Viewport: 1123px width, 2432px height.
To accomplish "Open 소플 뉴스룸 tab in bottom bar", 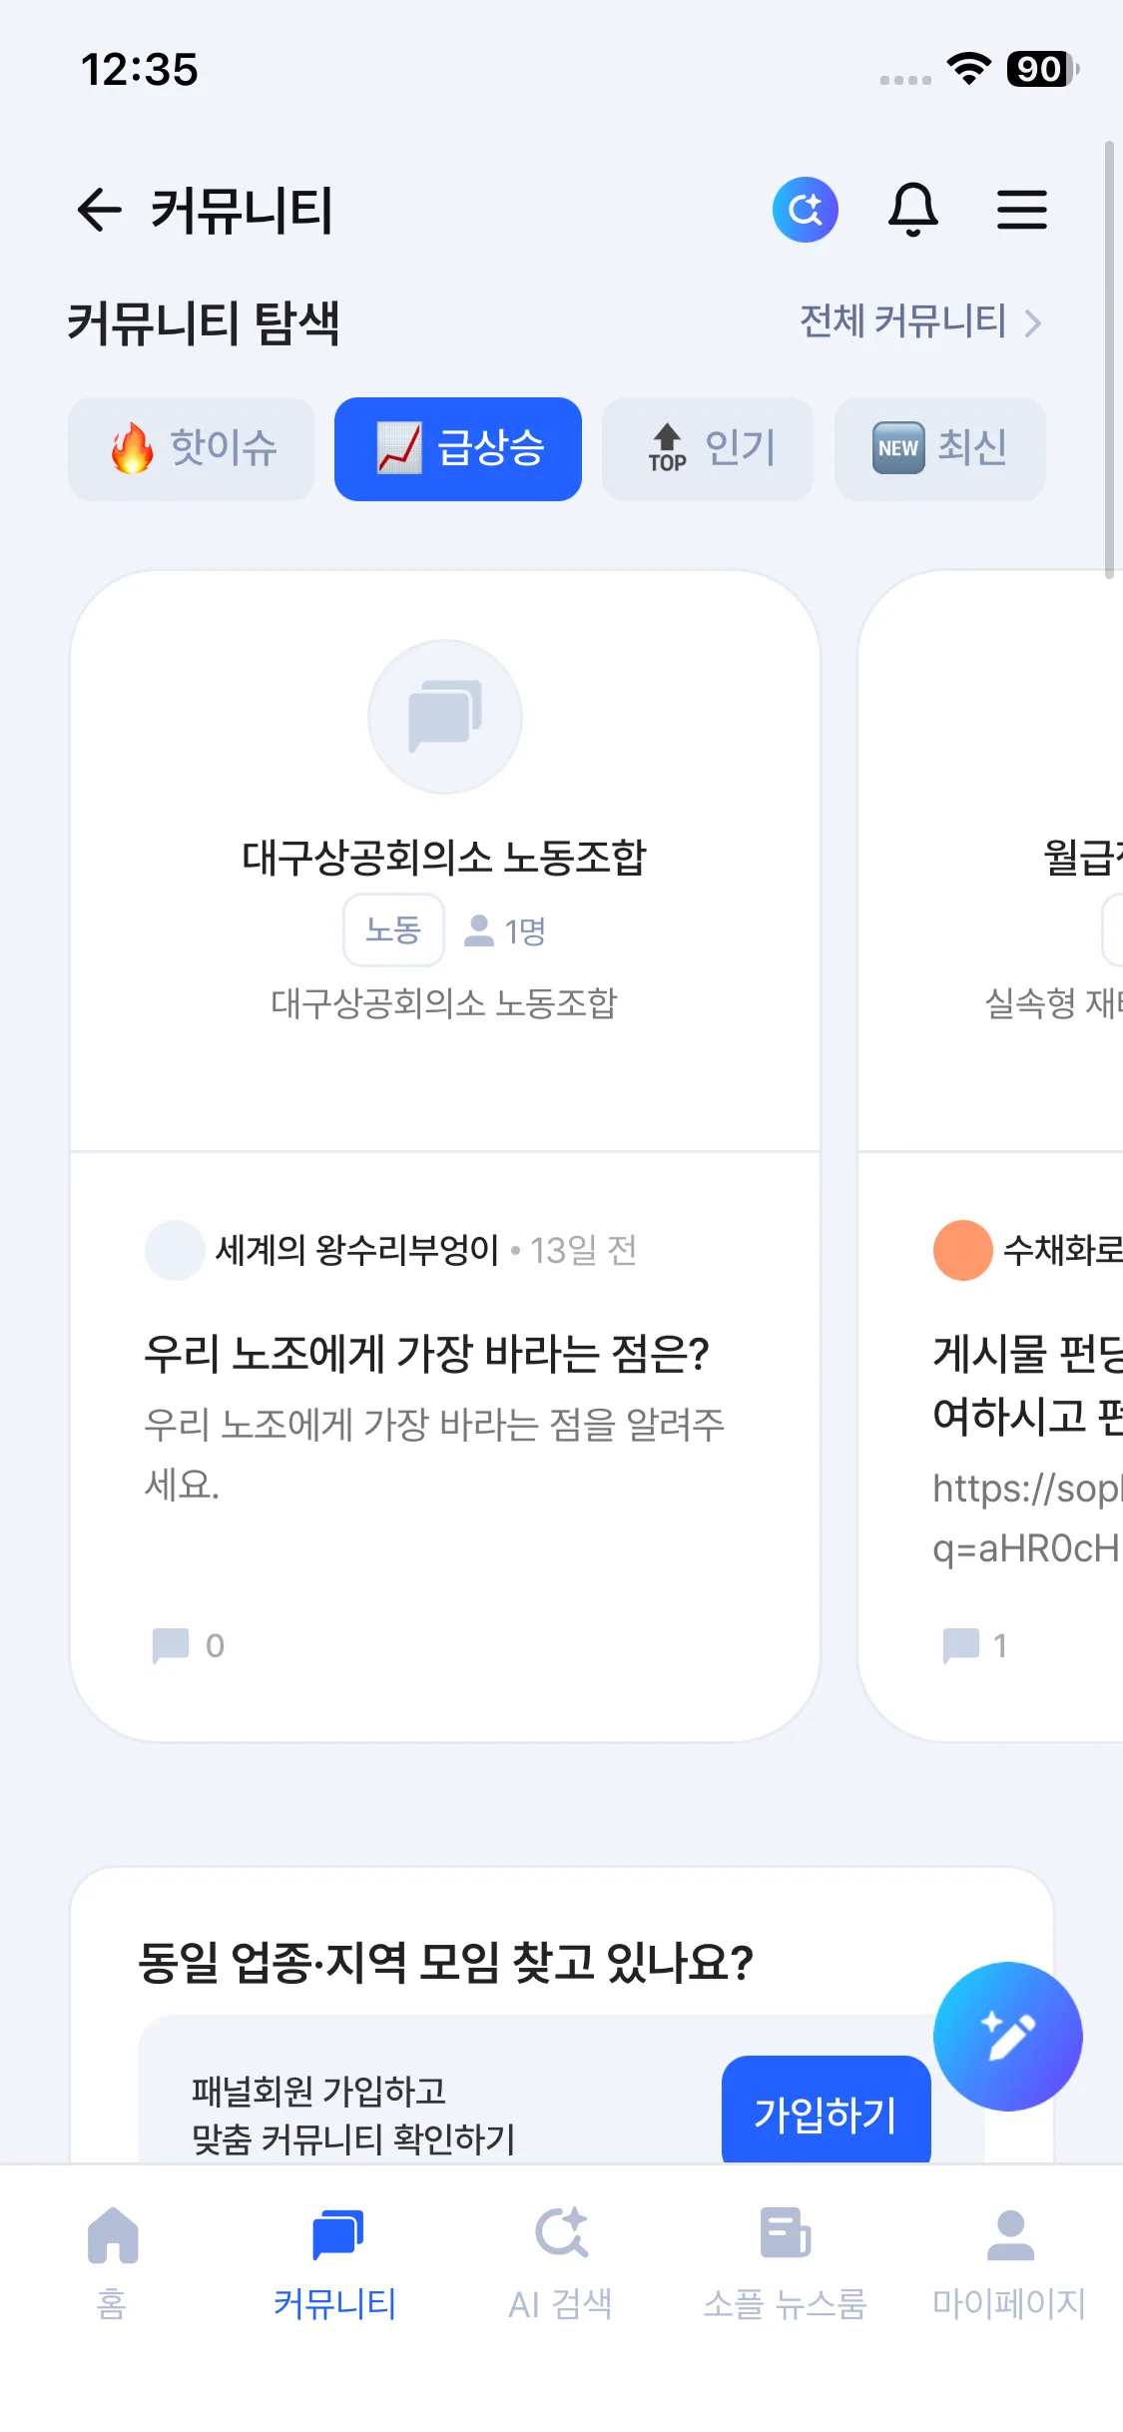I will [x=785, y=2261].
